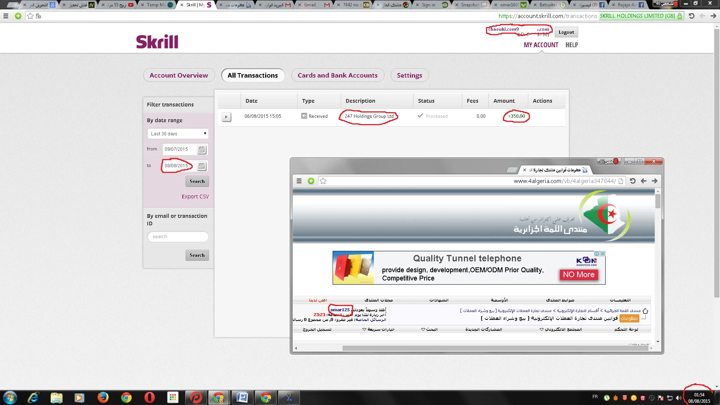Screen dimensions: 720x405
Task: Open Firefox from the taskbar
Action: point(103,397)
